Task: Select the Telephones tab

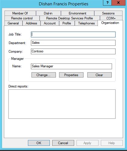Action: coord(86,23)
